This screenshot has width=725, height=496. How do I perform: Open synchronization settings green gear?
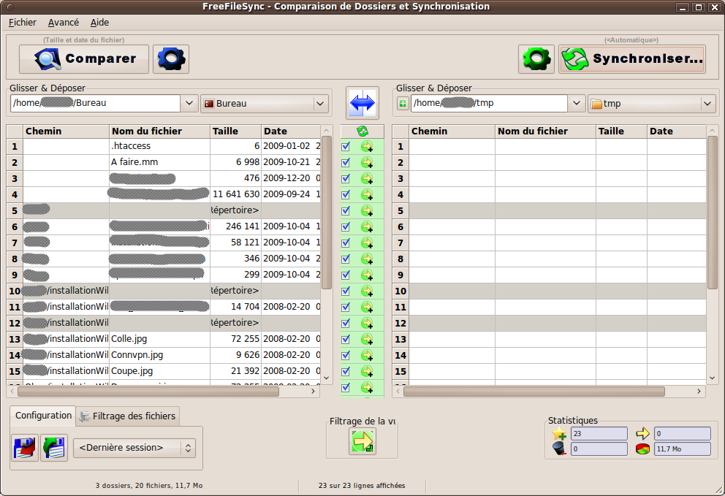536,58
